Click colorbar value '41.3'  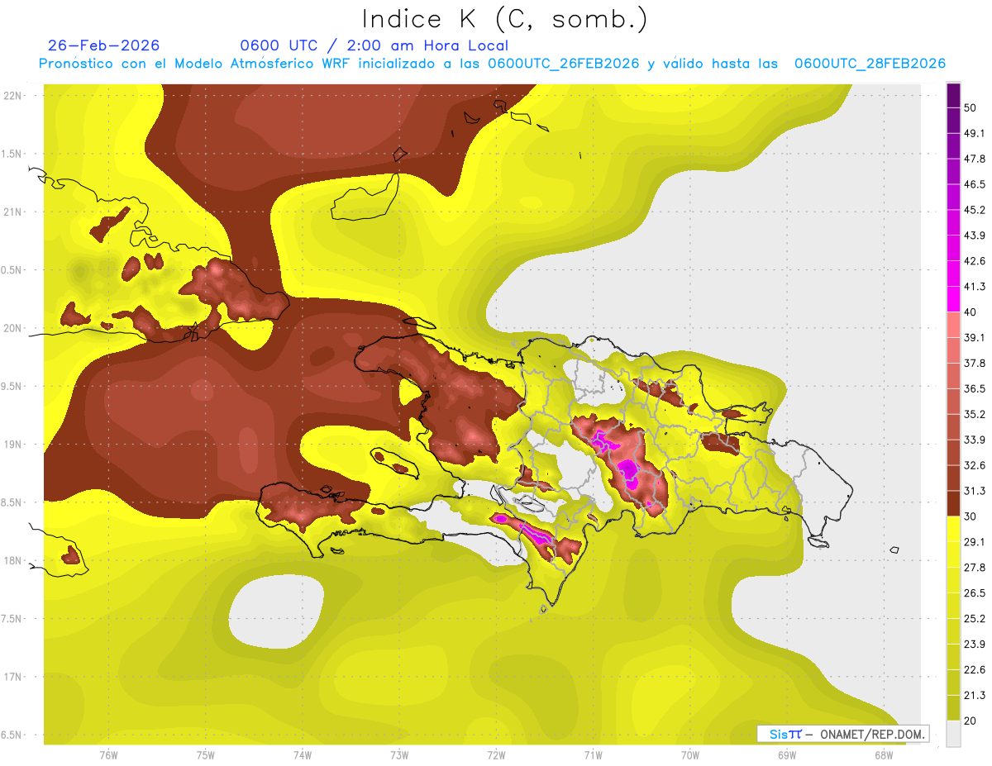tap(975, 287)
